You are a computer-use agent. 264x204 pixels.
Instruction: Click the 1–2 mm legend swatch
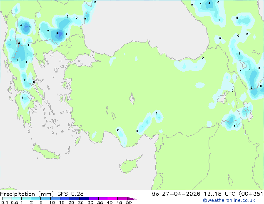(26, 199)
